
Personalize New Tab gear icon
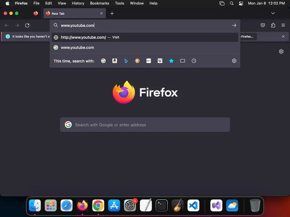pyautogui.click(x=281, y=51)
